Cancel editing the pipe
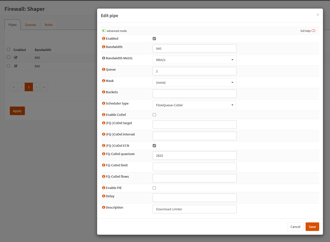330x242 pixels. click(295, 227)
